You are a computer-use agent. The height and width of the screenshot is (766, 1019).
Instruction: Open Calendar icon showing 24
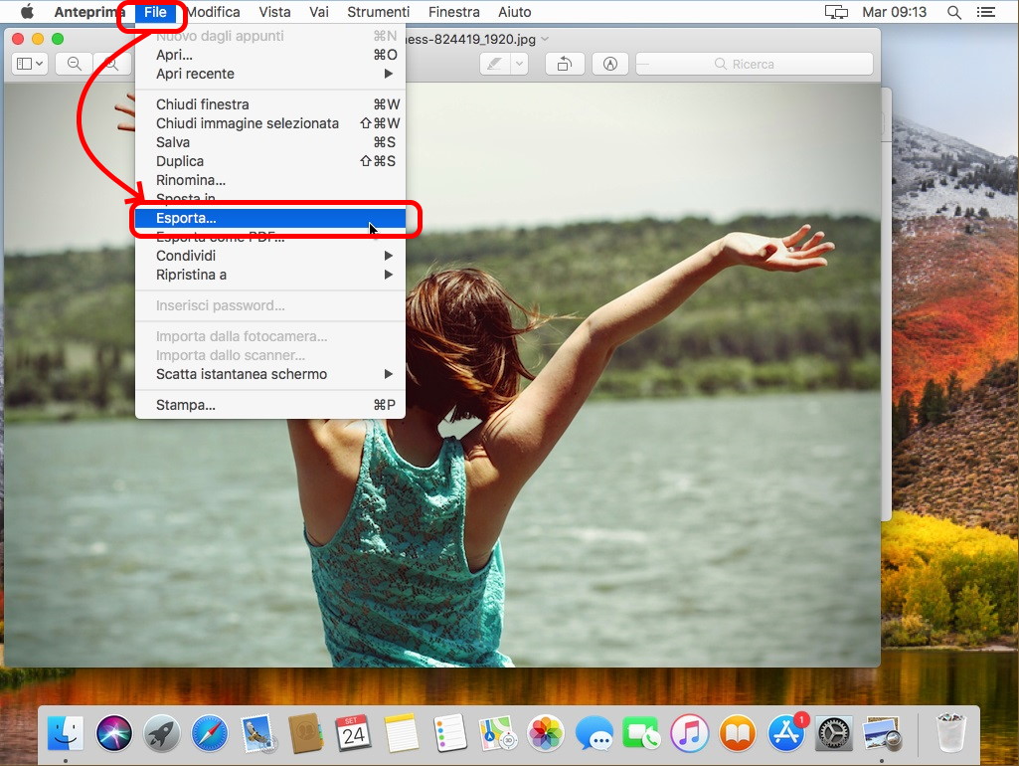(353, 733)
